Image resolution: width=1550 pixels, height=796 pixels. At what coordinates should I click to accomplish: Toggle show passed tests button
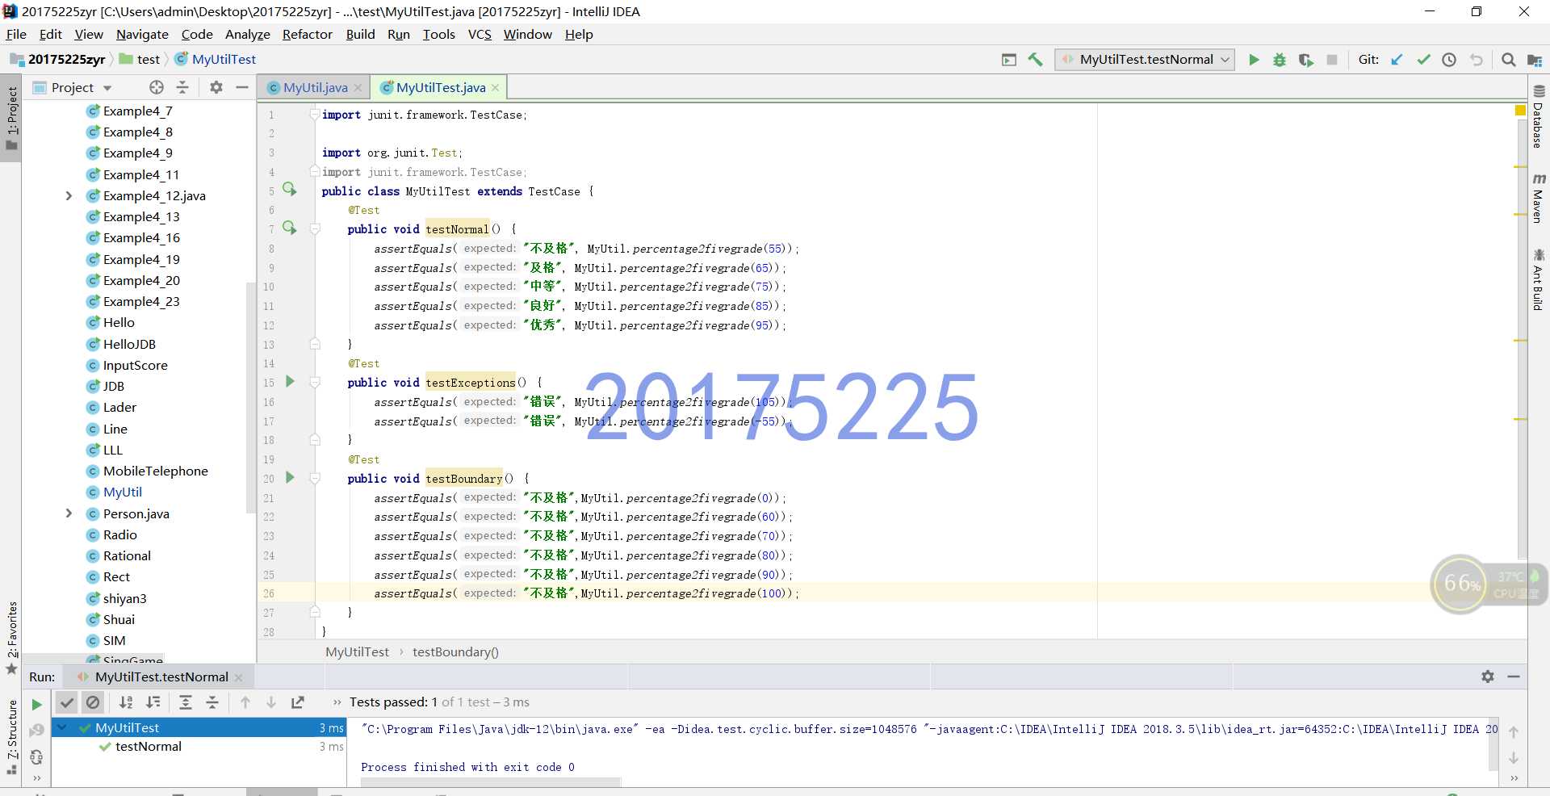pos(67,702)
